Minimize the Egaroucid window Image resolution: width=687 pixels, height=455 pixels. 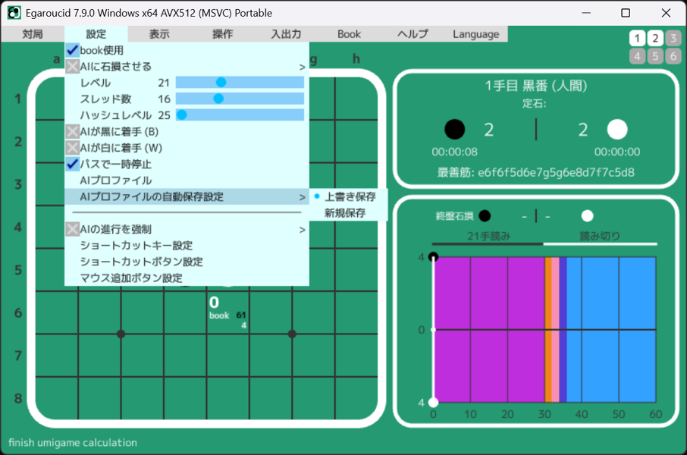pyautogui.click(x=586, y=13)
